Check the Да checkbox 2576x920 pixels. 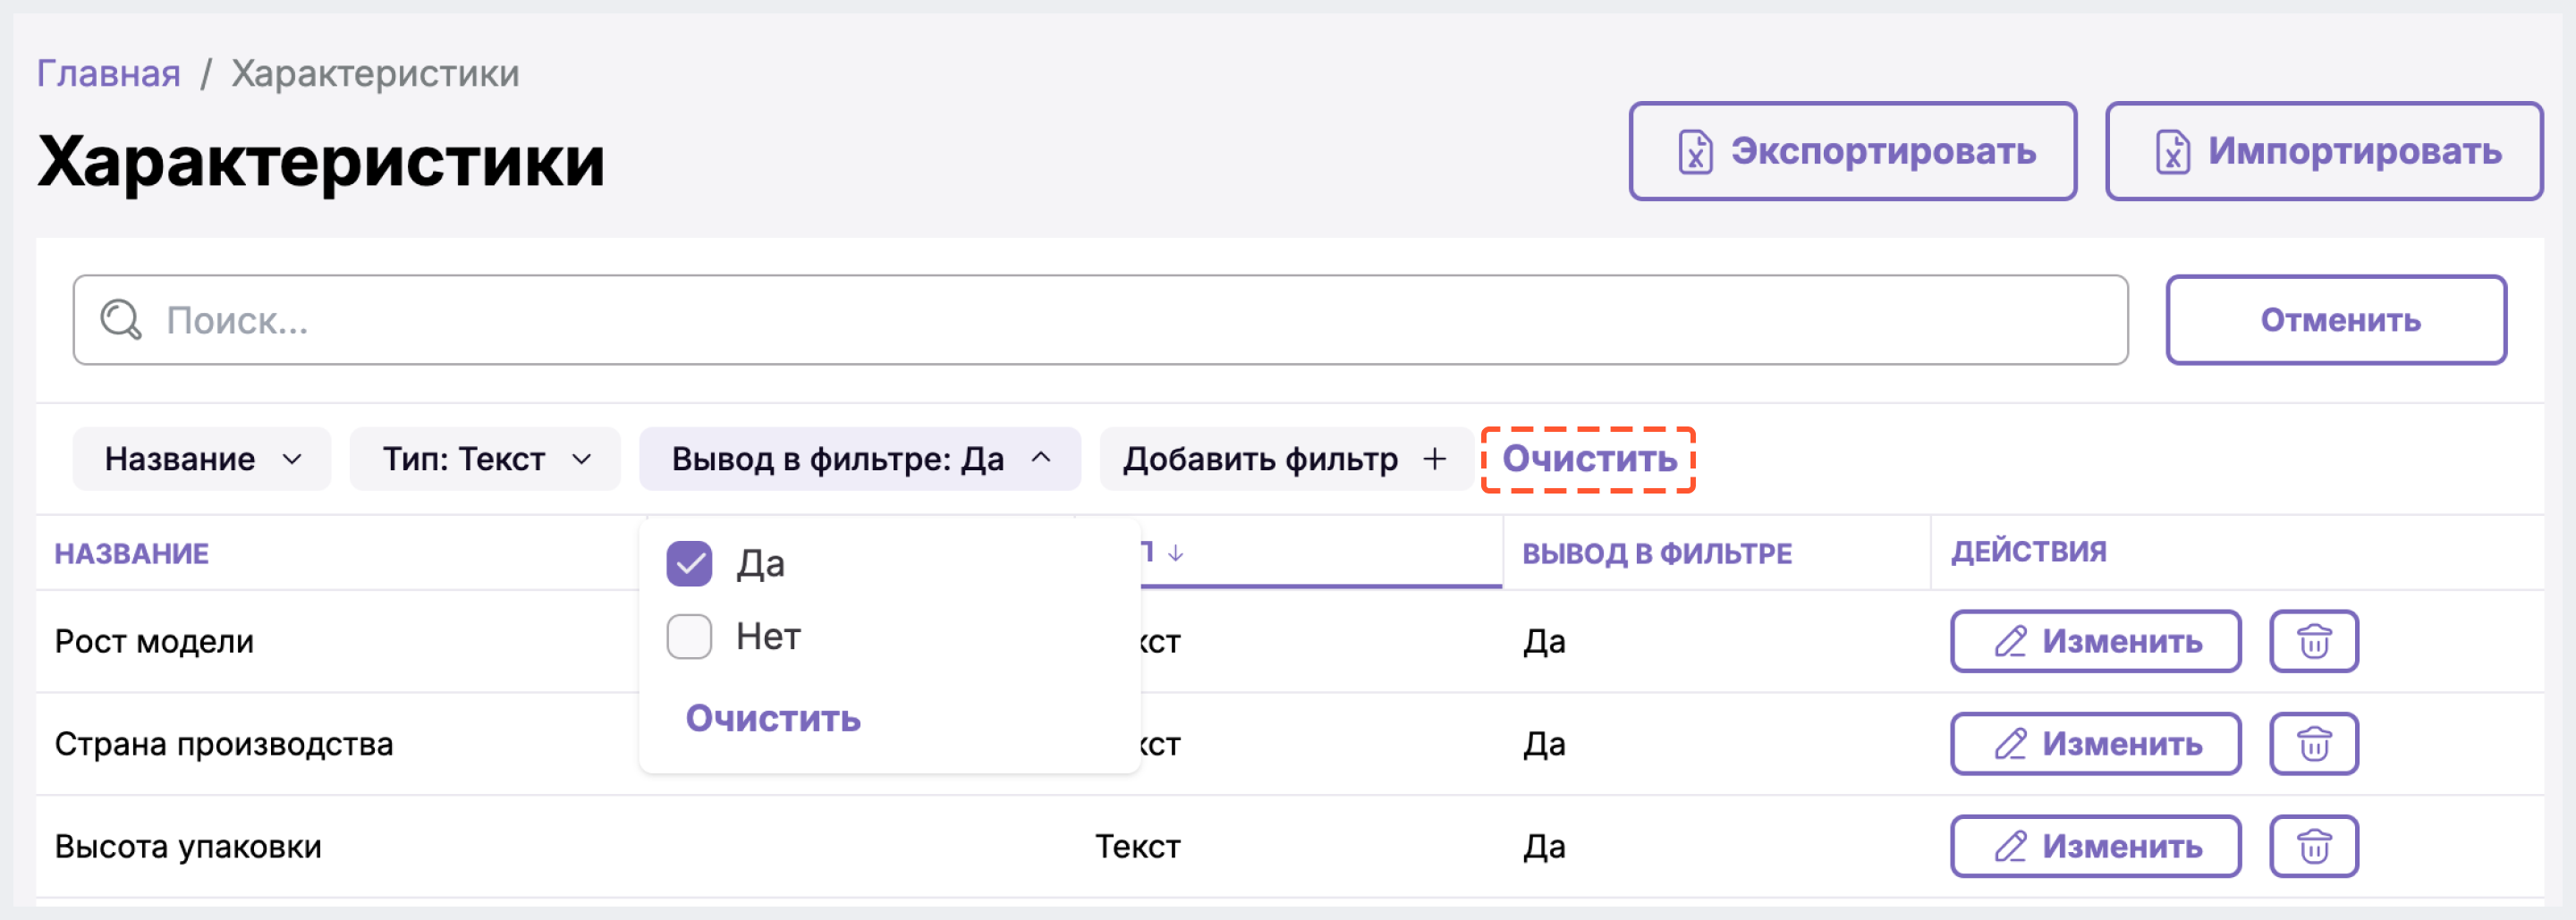point(689,564)
